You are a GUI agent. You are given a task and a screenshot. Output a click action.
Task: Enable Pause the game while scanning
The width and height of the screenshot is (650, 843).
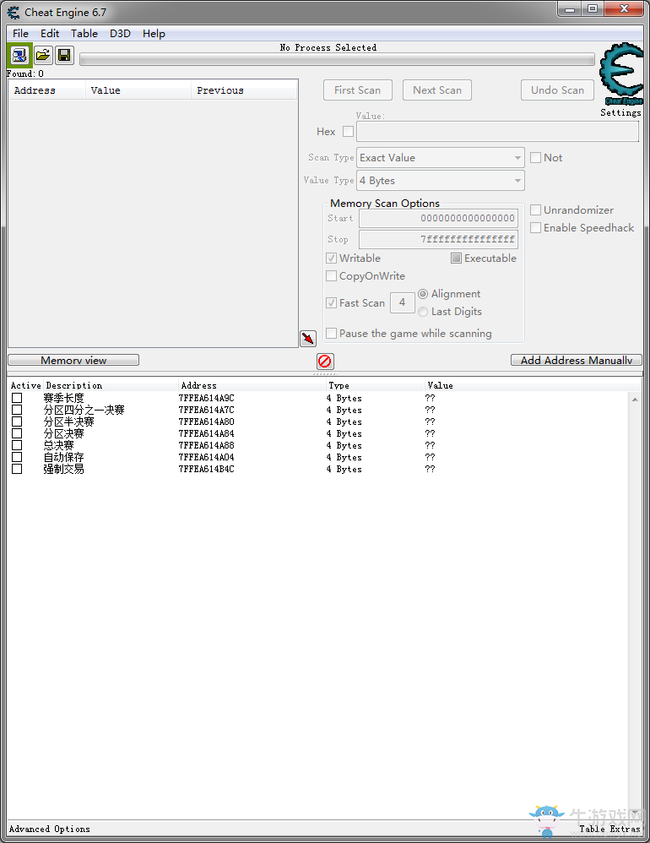(x=332, y=334)
